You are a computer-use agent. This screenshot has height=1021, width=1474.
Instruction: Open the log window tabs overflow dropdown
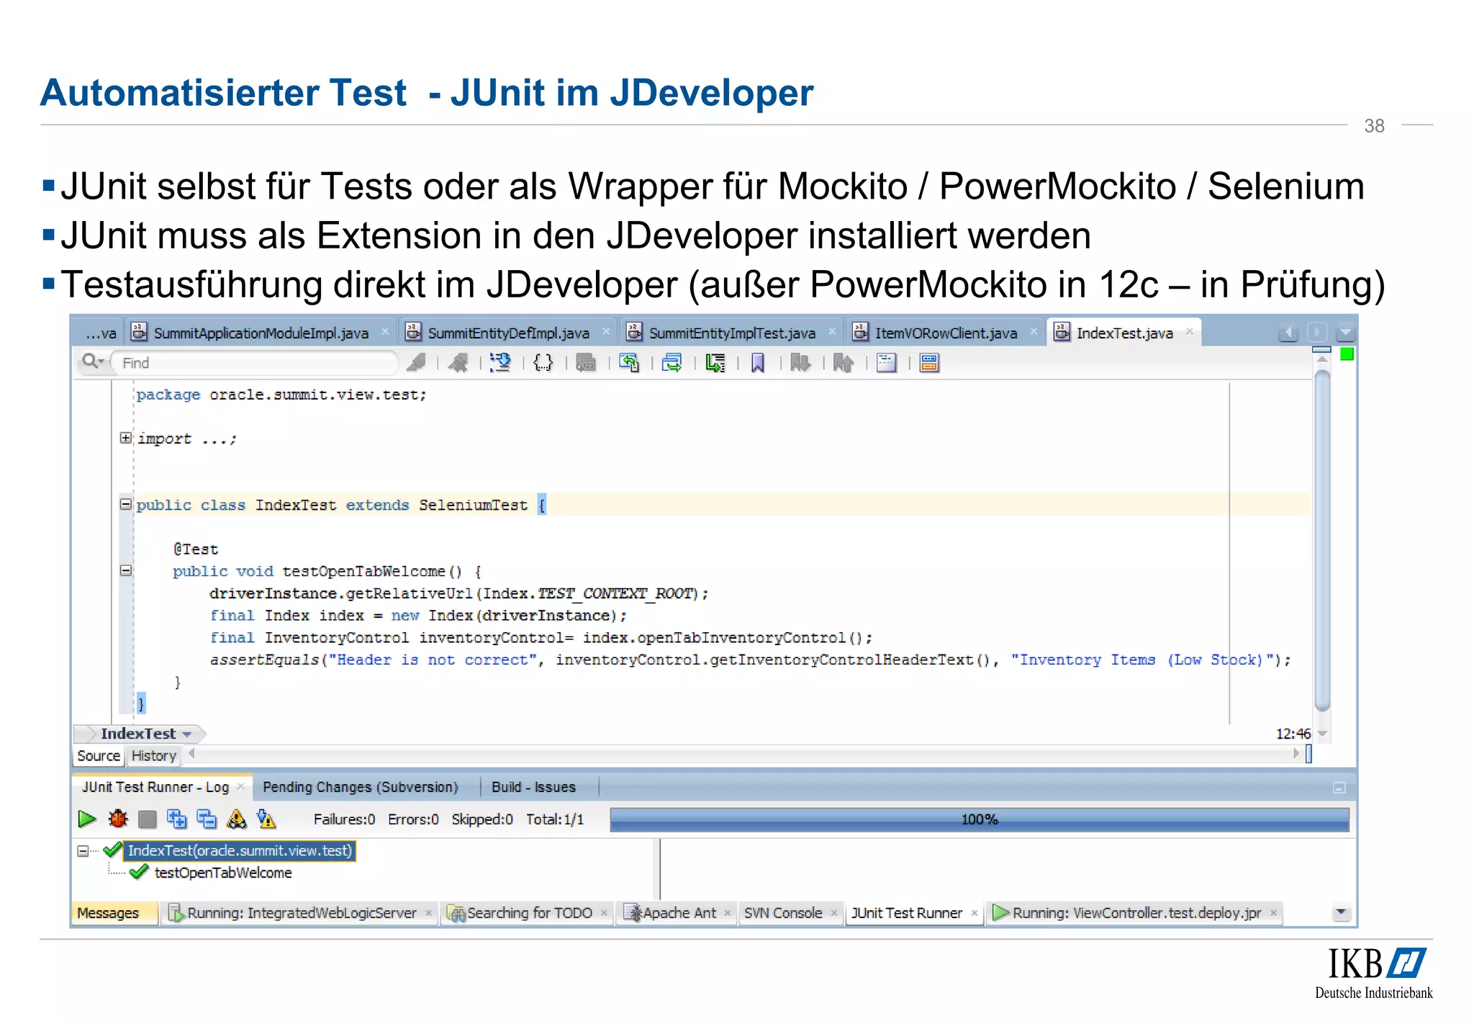tap(1340, 912)
